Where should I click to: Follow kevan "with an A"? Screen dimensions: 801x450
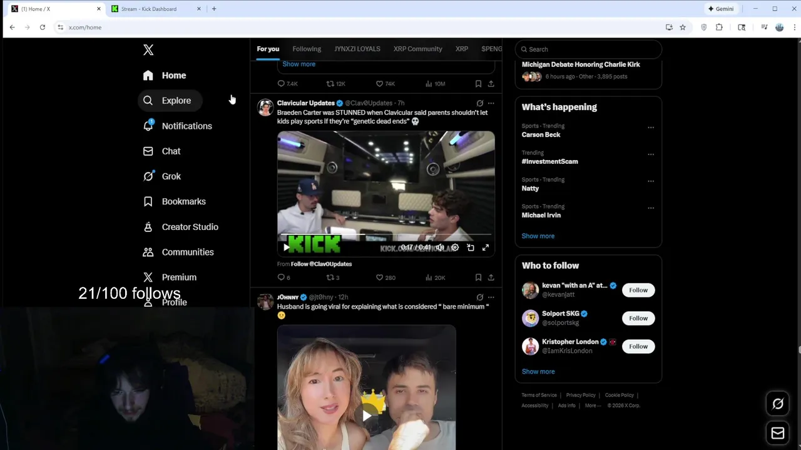coord(638,290)
